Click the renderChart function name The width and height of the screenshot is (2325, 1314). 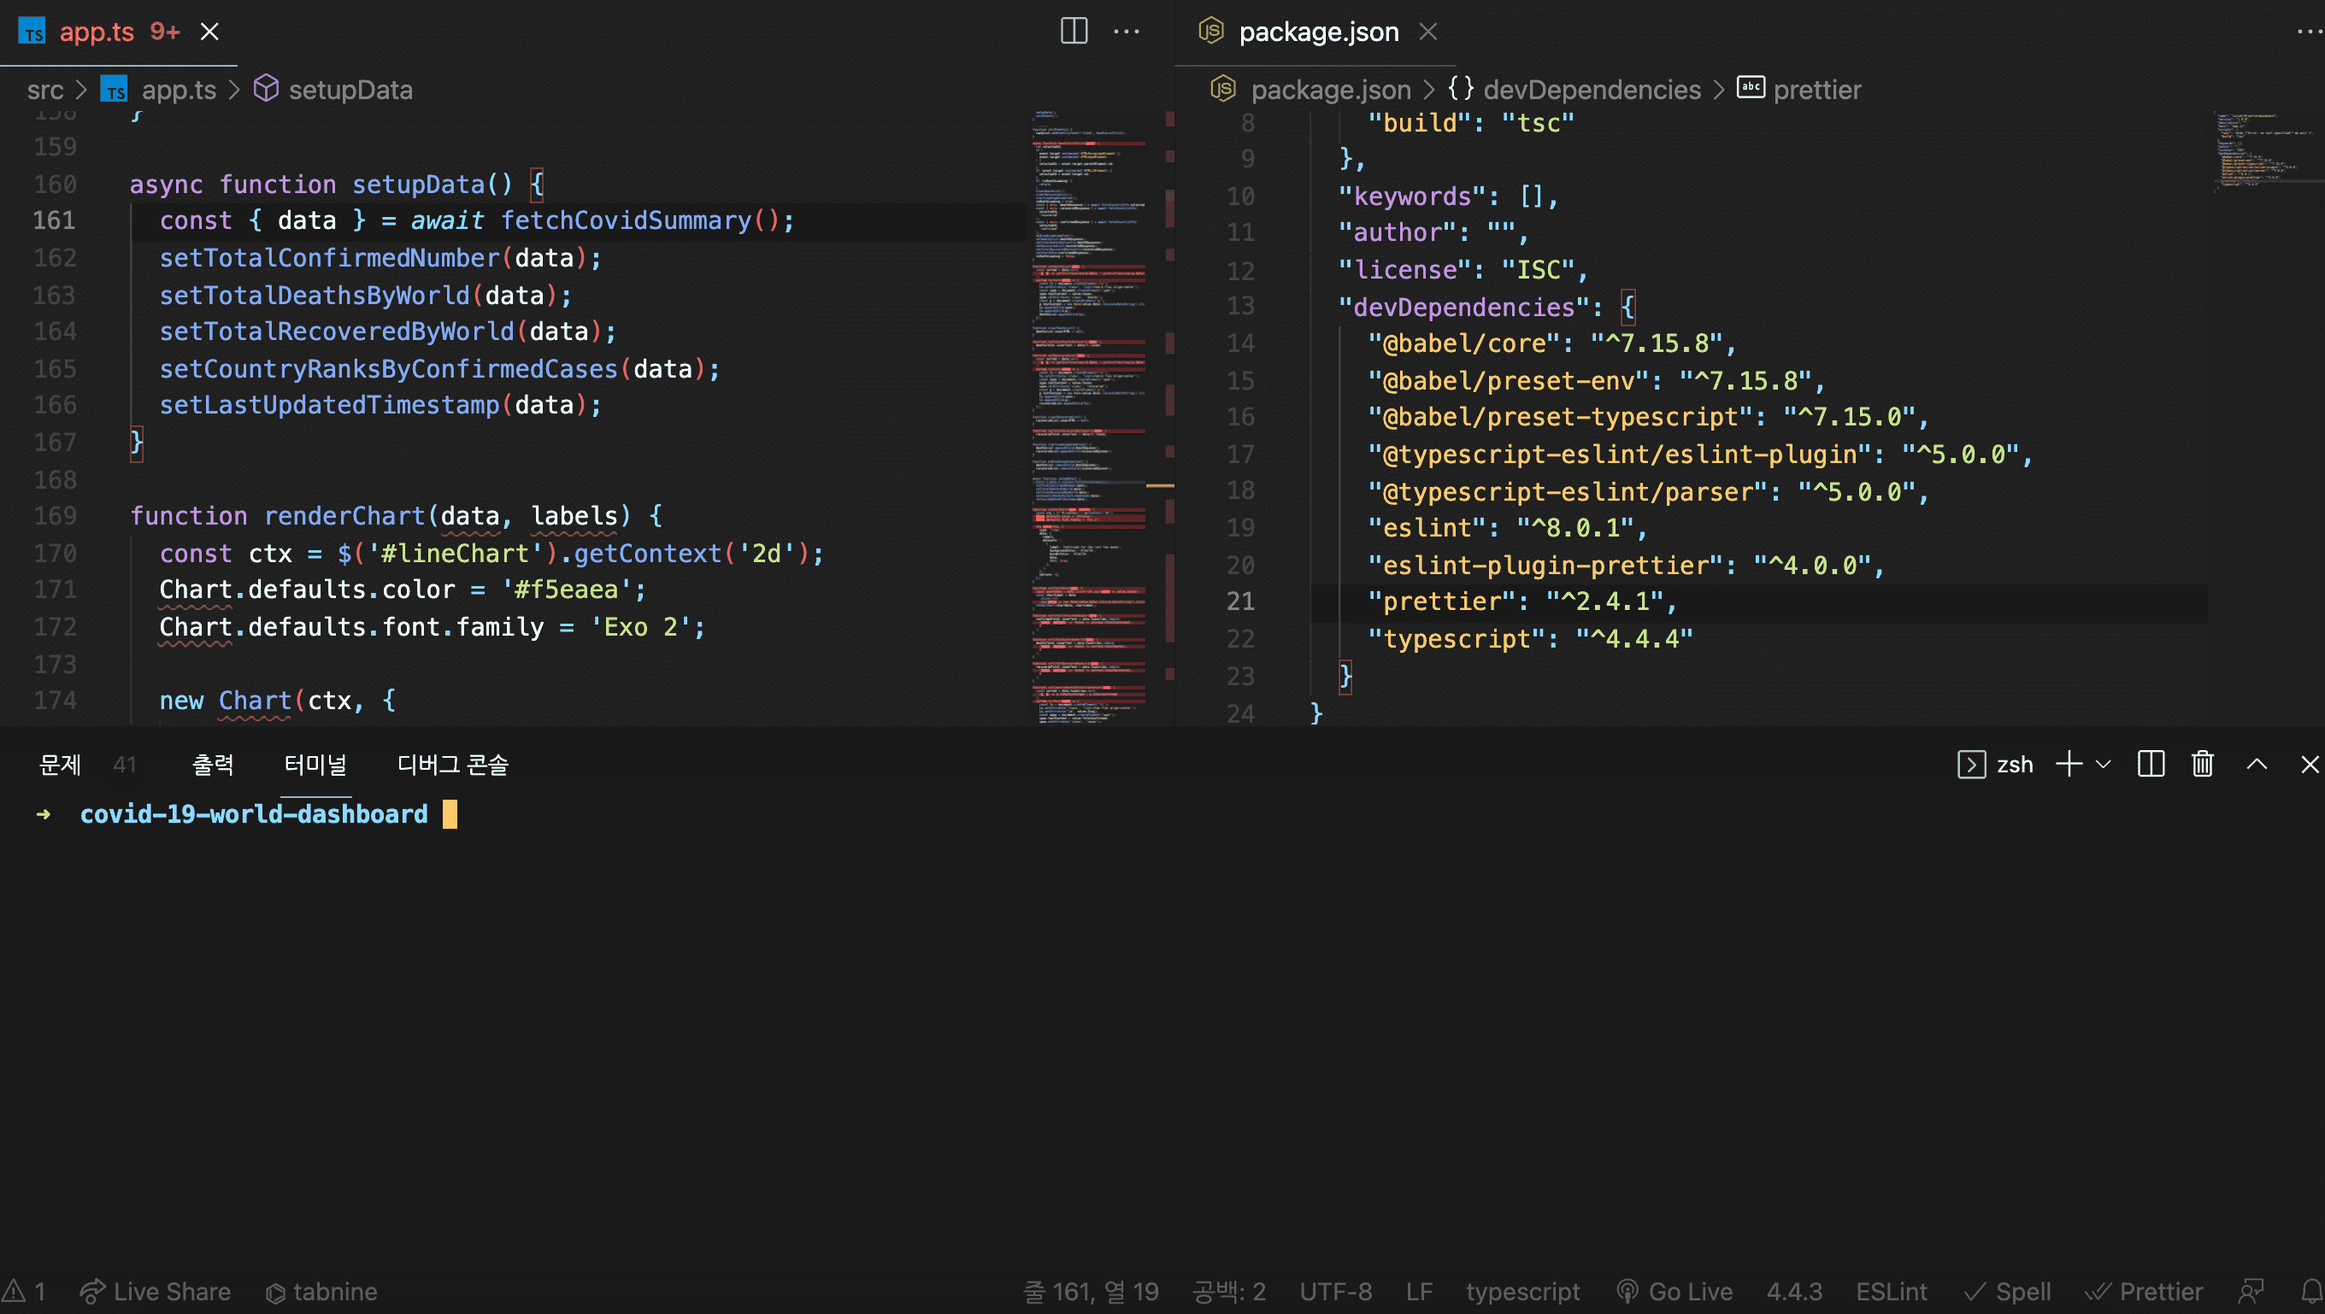pos(344,516)
